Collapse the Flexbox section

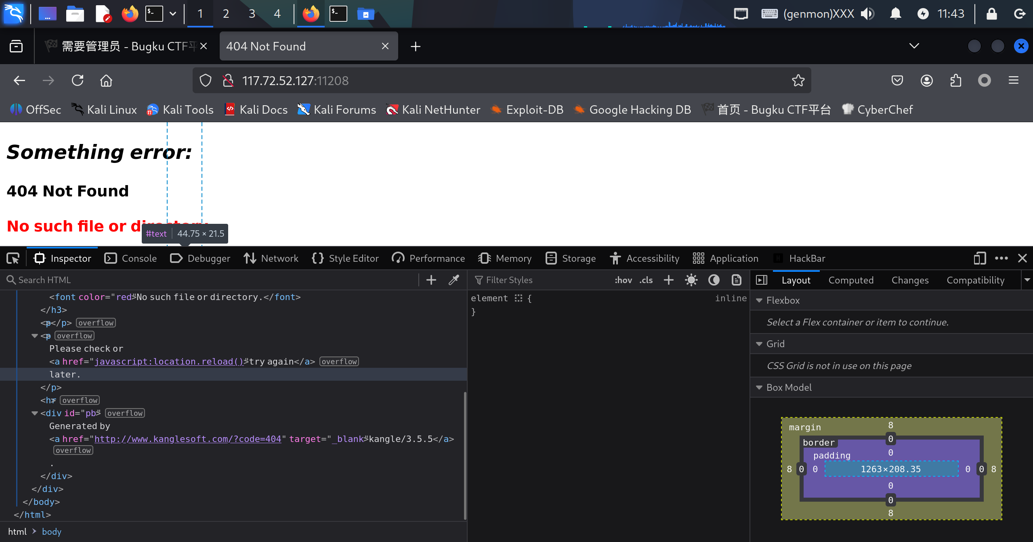(759, 300)
